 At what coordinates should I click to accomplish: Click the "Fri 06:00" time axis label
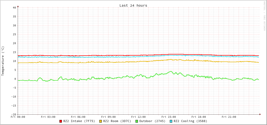pos(78,117)
